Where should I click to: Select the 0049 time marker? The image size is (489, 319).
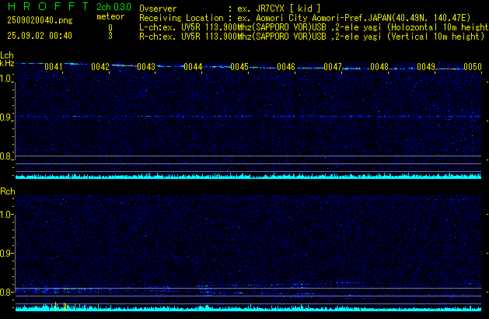tap(426, 67)
